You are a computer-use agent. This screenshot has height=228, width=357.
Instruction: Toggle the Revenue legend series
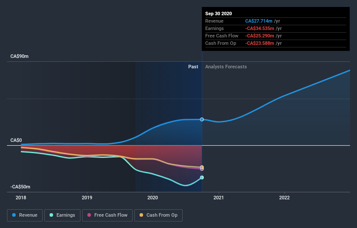(x=25, y=215)
